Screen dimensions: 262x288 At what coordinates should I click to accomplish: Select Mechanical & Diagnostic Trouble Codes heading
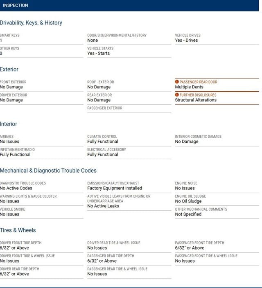(x=48, y=171)
